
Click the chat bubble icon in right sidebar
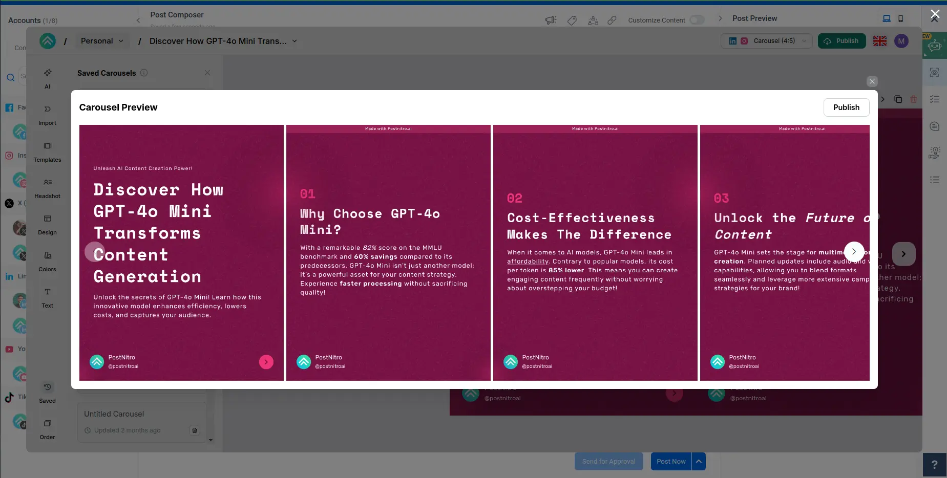tap(935, 126)
